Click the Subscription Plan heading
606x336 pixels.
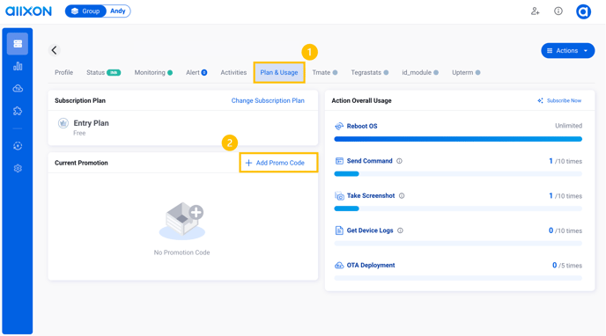80,100
